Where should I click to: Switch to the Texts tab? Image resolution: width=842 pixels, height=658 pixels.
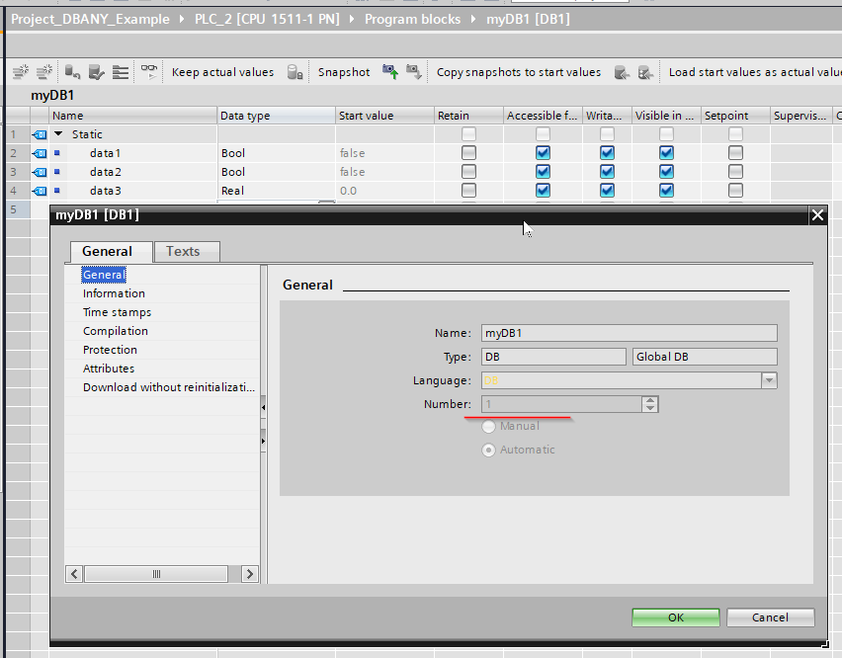pyautogui.click(x=183, y=251)
